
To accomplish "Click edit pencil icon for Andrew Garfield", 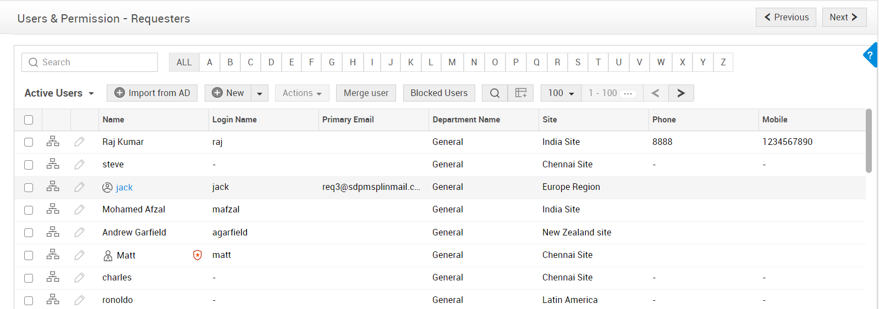I will (80, 232).
